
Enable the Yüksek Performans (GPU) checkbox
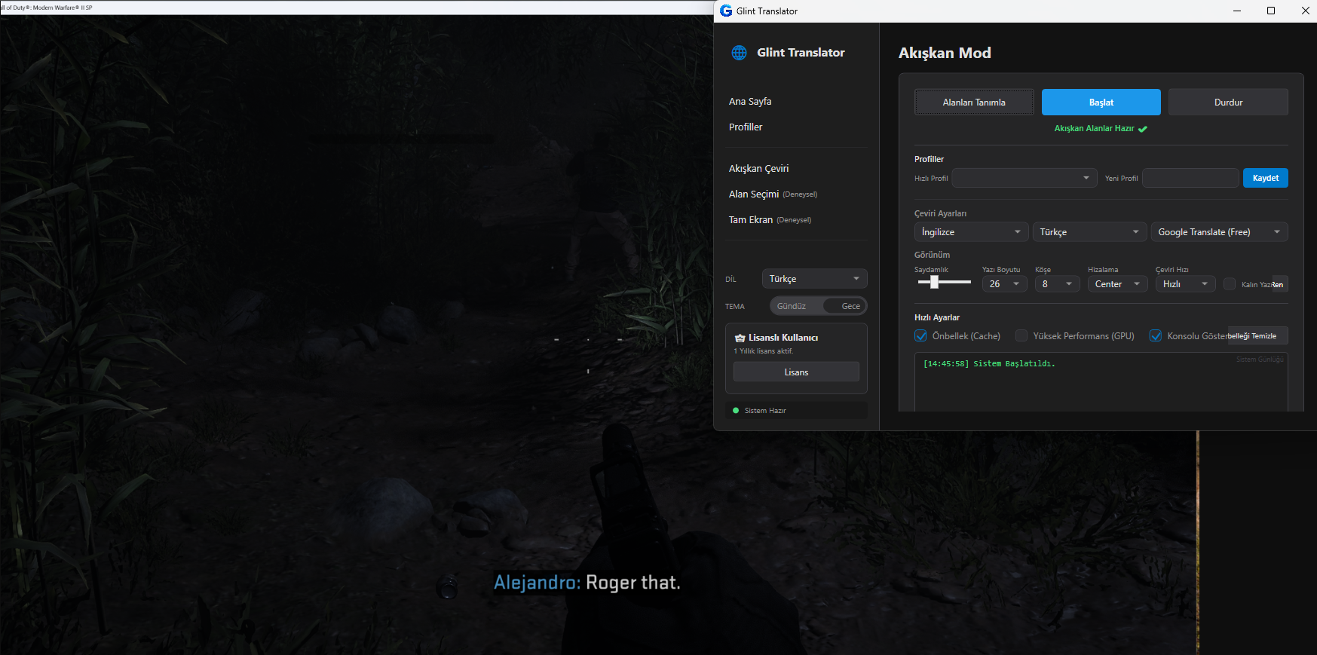tap(1021, 336)
